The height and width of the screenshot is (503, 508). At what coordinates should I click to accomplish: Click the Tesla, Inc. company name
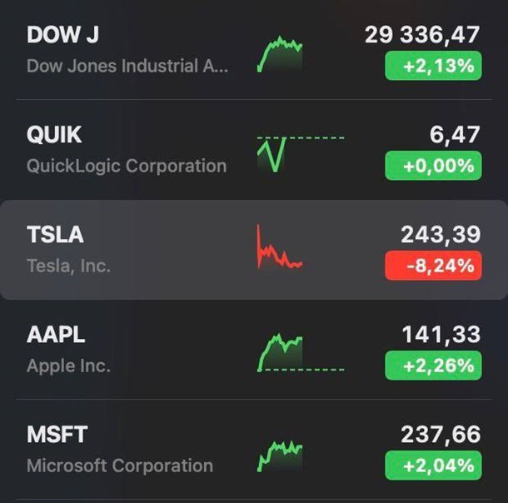point(68,266)
